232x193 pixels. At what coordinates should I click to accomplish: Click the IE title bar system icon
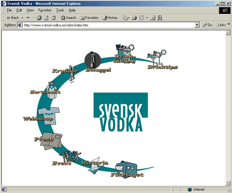(4, 3)
